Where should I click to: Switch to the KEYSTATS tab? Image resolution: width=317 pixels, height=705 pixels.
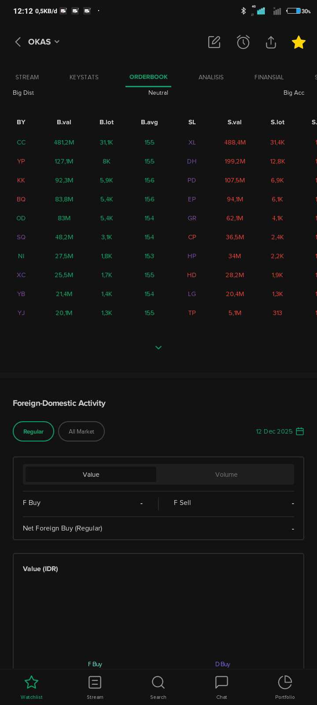coord(84,77)
